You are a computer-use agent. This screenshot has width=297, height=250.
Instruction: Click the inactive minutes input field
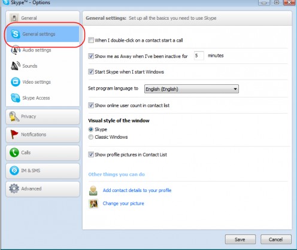(x=199, y=56)
